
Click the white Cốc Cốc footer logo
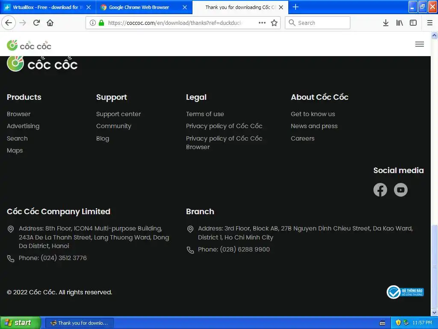(42, 64)
